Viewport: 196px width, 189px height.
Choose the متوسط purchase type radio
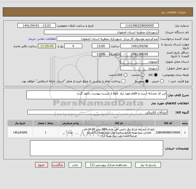tap(147, 81)
